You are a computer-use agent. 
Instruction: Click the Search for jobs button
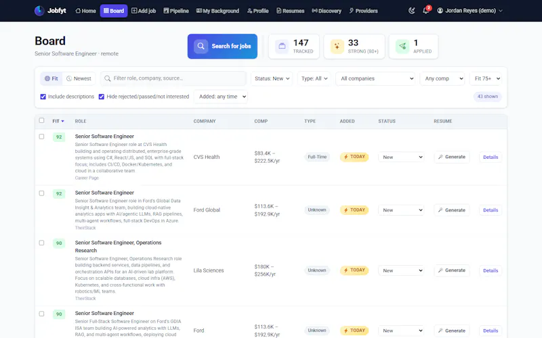[x=222, y=46]
